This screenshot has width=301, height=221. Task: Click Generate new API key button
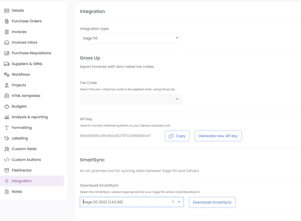tap(218, 136)
